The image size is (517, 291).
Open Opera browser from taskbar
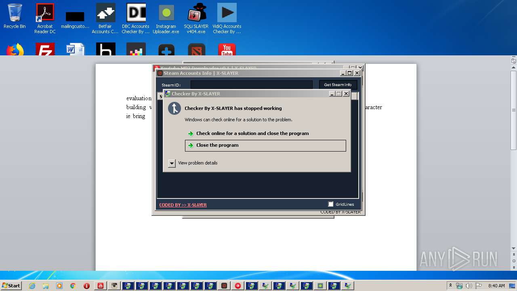(x=87, y=286)
